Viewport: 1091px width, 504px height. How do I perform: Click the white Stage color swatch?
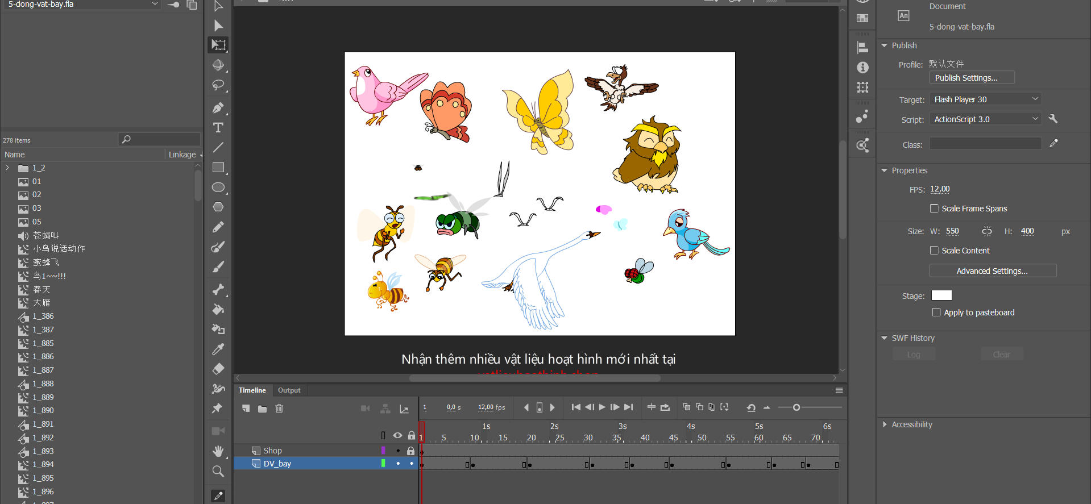[941, 295]
